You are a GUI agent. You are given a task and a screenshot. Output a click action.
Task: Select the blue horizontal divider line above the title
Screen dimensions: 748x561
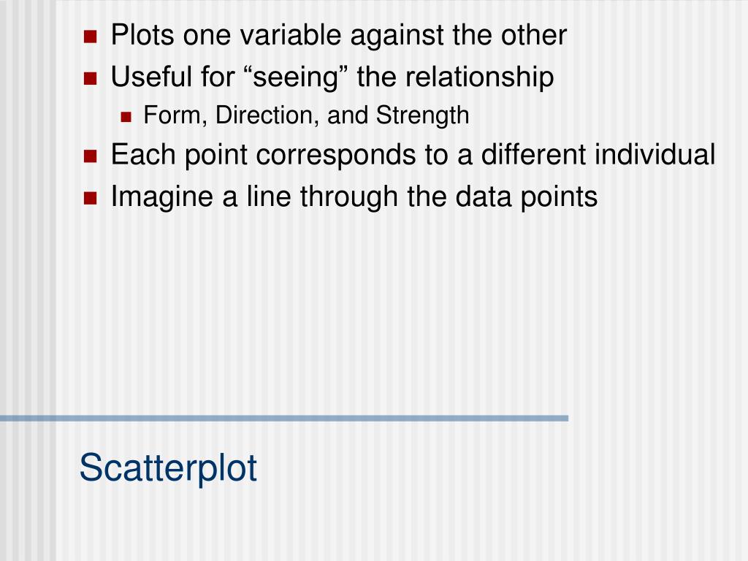(284, 419)
